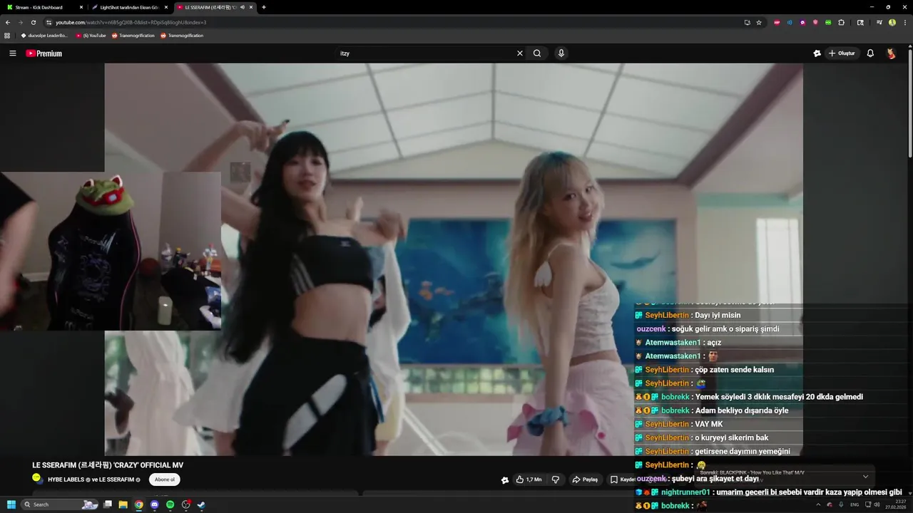Click the ENG language indicator in tray
Screen dimensions: 913x513
pyautogui.click(x=855, y=504)
